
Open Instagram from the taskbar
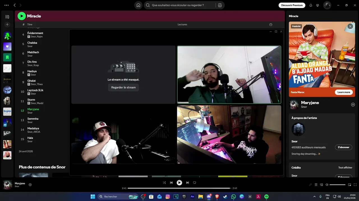(x=168, y=197)
